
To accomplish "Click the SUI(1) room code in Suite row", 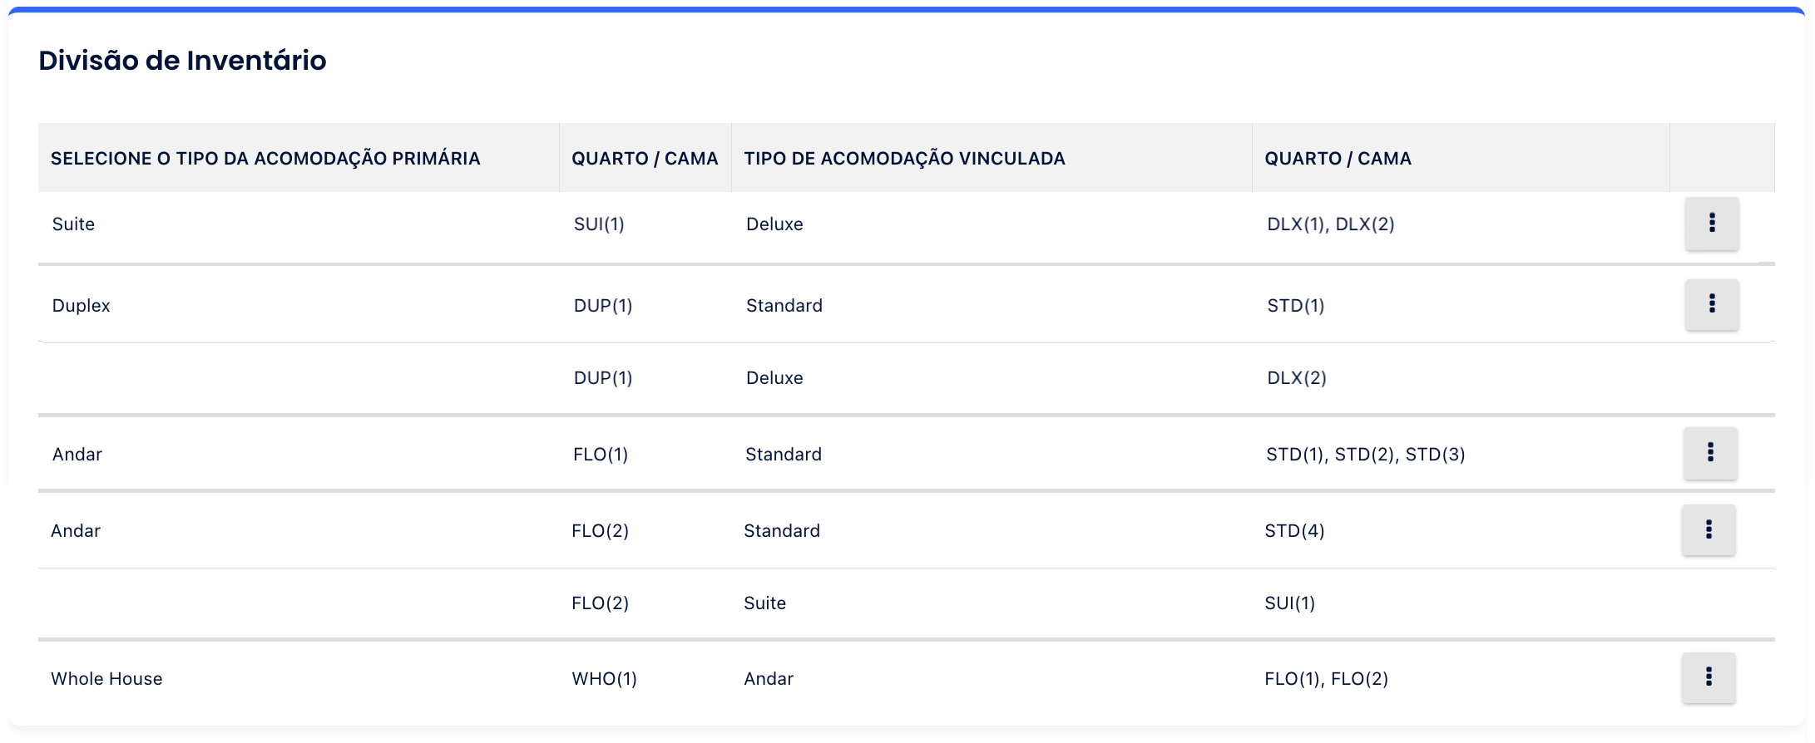I will (599, 224).
